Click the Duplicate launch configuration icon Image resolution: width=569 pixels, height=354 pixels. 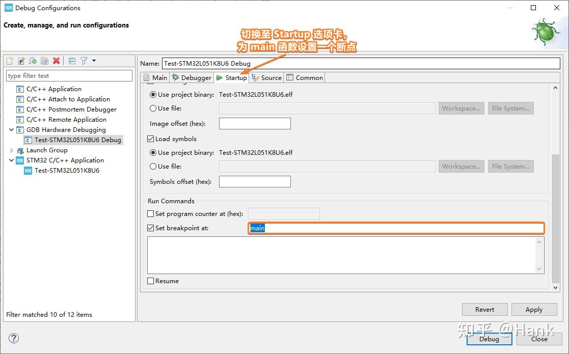tap(44, 61)
